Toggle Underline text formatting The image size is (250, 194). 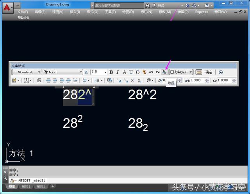coord(131,72)
